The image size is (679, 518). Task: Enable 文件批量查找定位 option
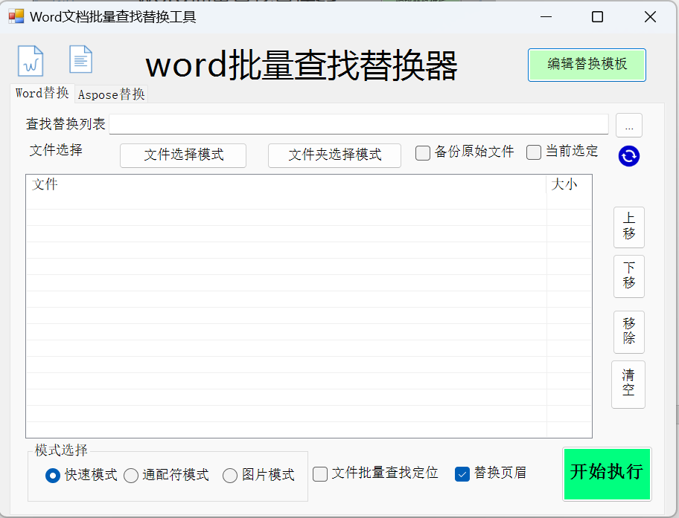320,473
